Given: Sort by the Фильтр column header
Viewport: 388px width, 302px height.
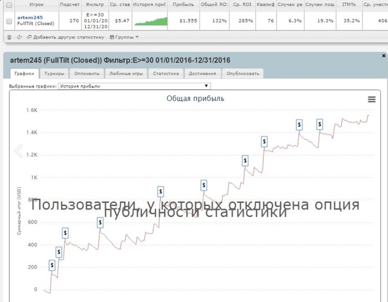Looking at the screenshot, I should 95,4.
